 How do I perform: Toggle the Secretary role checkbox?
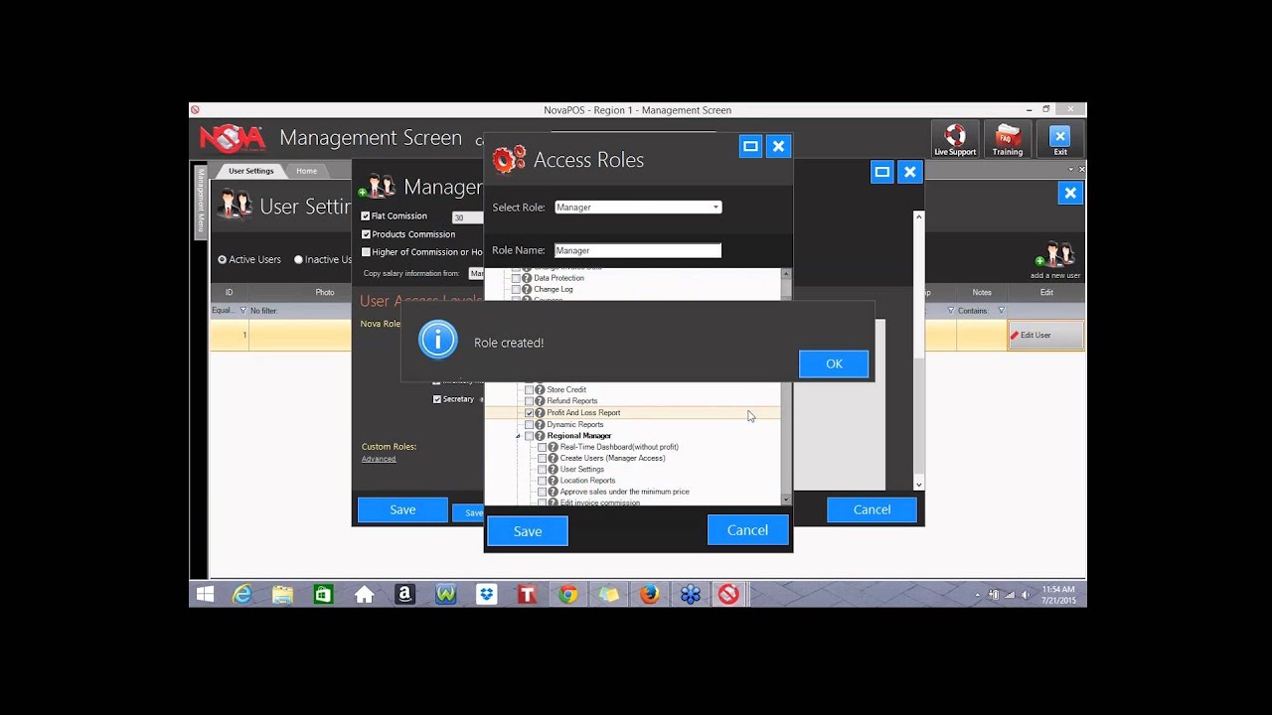pyautogui.click(x=437, y=399)
